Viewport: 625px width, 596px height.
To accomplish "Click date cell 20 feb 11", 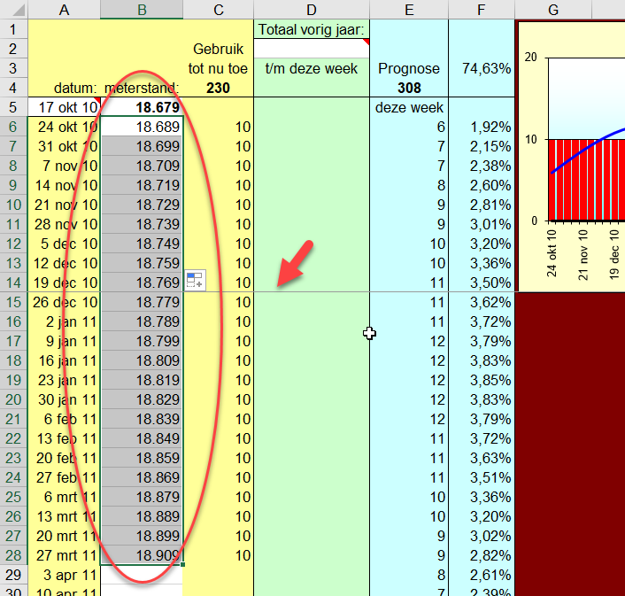I will (64, 458).
